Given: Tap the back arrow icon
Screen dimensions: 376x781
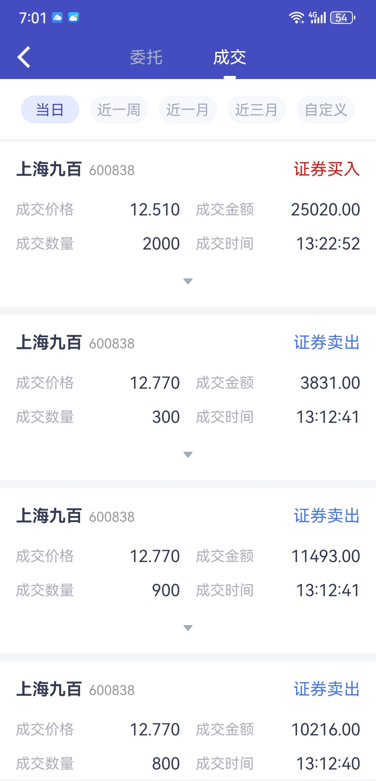Looking at the screenshot, I should pos(24,57).
